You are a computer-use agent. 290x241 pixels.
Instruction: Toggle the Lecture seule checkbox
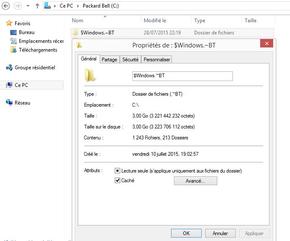pos(117,170)
